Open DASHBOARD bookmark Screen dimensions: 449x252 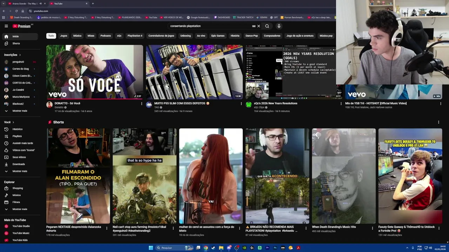point(222,17)
